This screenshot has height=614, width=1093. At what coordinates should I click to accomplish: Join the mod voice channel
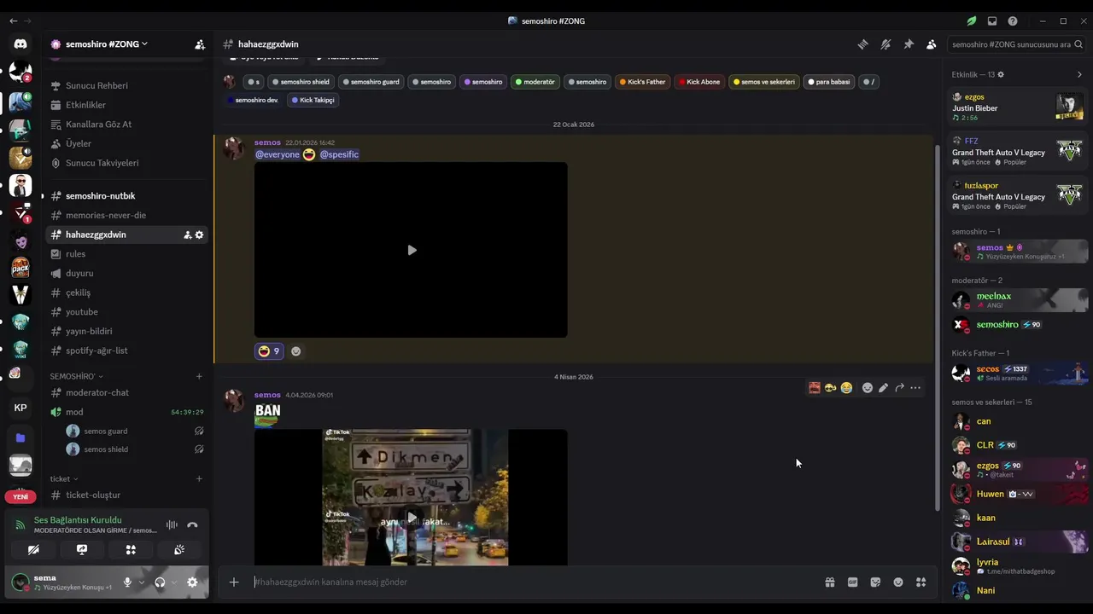click(x=126, y=412)
